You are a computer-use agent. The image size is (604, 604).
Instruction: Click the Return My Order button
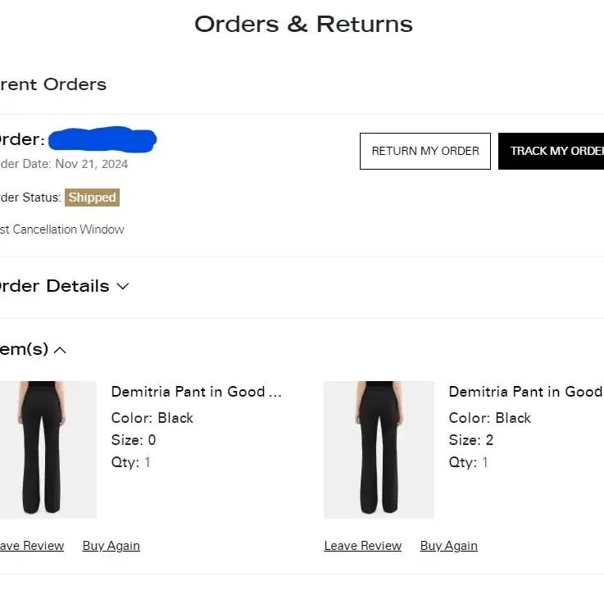click(425, 151)
